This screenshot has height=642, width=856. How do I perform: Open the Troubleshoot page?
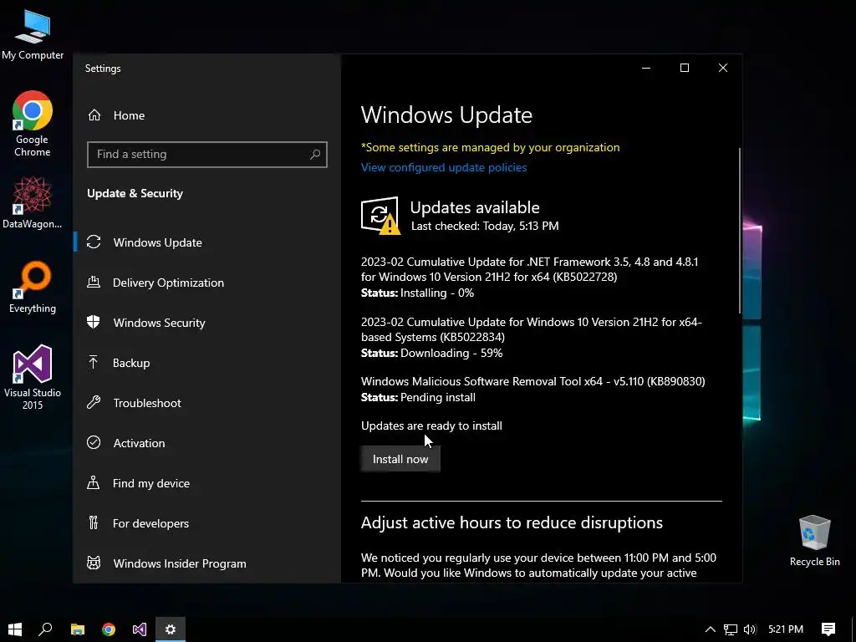[207, 403]
